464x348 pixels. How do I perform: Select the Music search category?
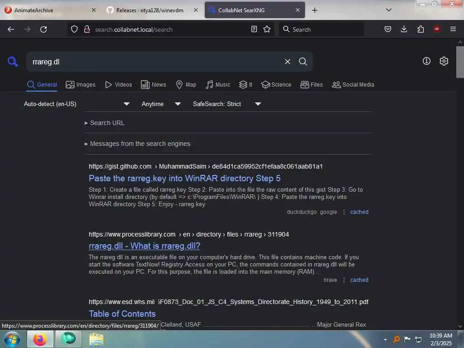coord(218,85)
